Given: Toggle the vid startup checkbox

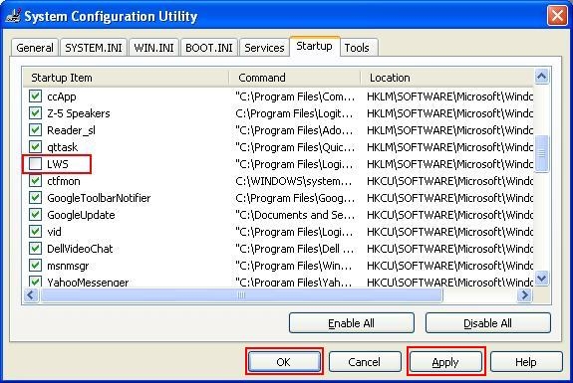Looking at the screenshot, I should point(35,232).
